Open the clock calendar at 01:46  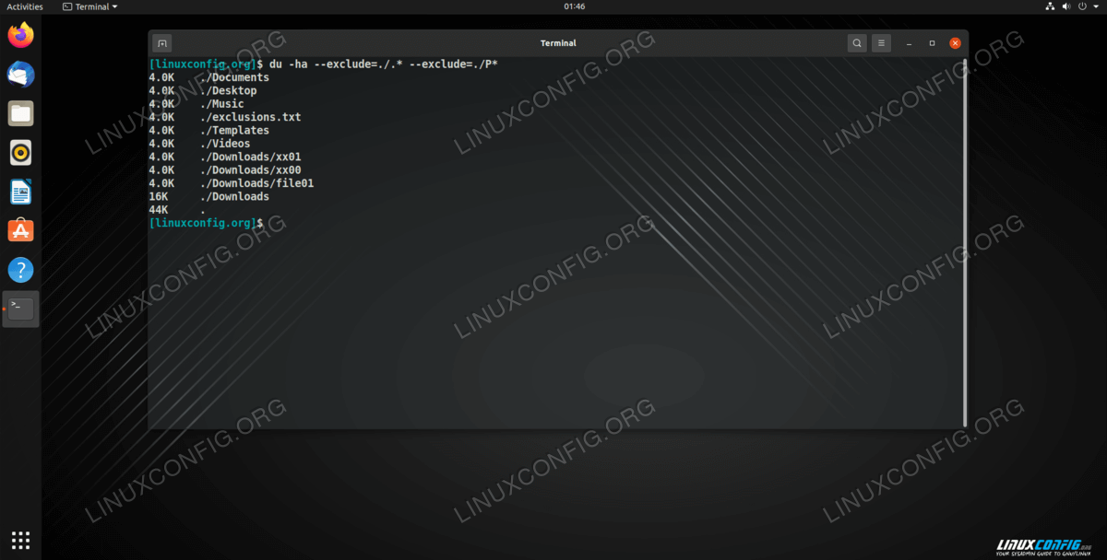coord(574,6)
